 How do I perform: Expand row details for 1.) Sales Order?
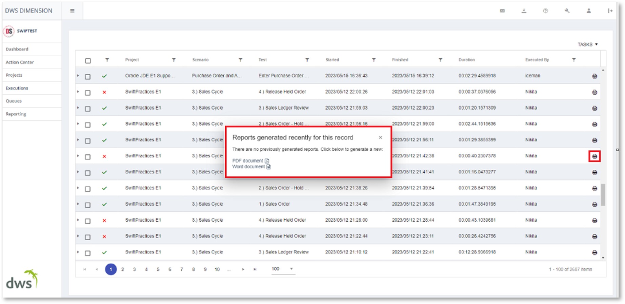point(78,204)
